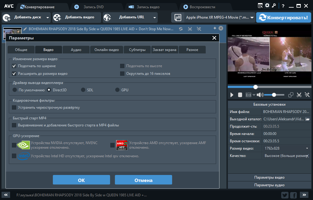This screenshot has width=313, height=200.
Task: Enable 'Подогнать по высоте' checkbox
Action: tap(122, 66)
